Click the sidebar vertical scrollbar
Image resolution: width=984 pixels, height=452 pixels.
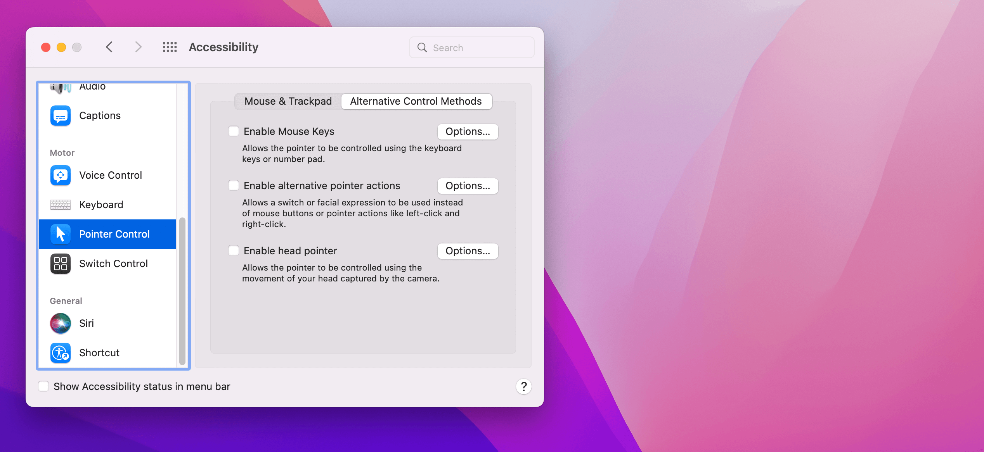point(182,291)
